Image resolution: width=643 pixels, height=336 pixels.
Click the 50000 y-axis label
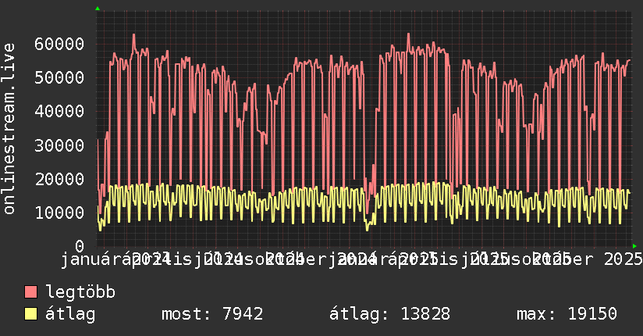pos(61,77)
